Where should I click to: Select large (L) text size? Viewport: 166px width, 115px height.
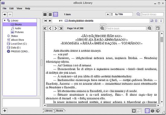[x=158, y=111]
